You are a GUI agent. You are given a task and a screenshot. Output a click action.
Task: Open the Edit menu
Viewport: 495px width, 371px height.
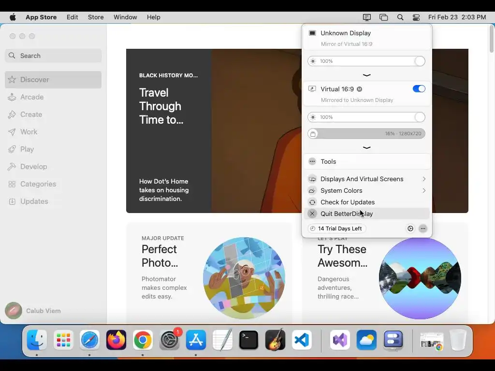click(x=73, y=17)
